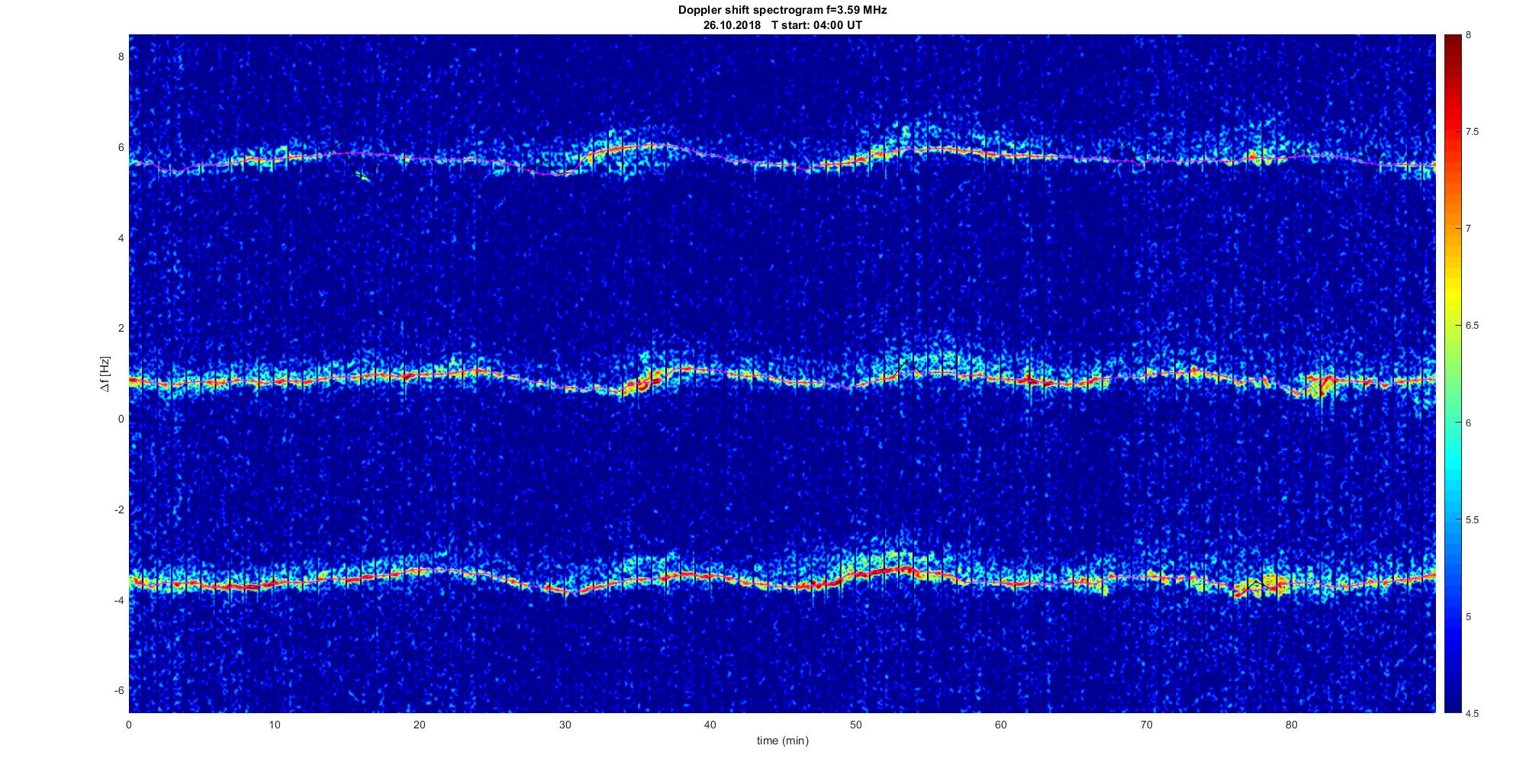
Task: Click the y-axis tick label '6'
Action: tap(121, 147)
